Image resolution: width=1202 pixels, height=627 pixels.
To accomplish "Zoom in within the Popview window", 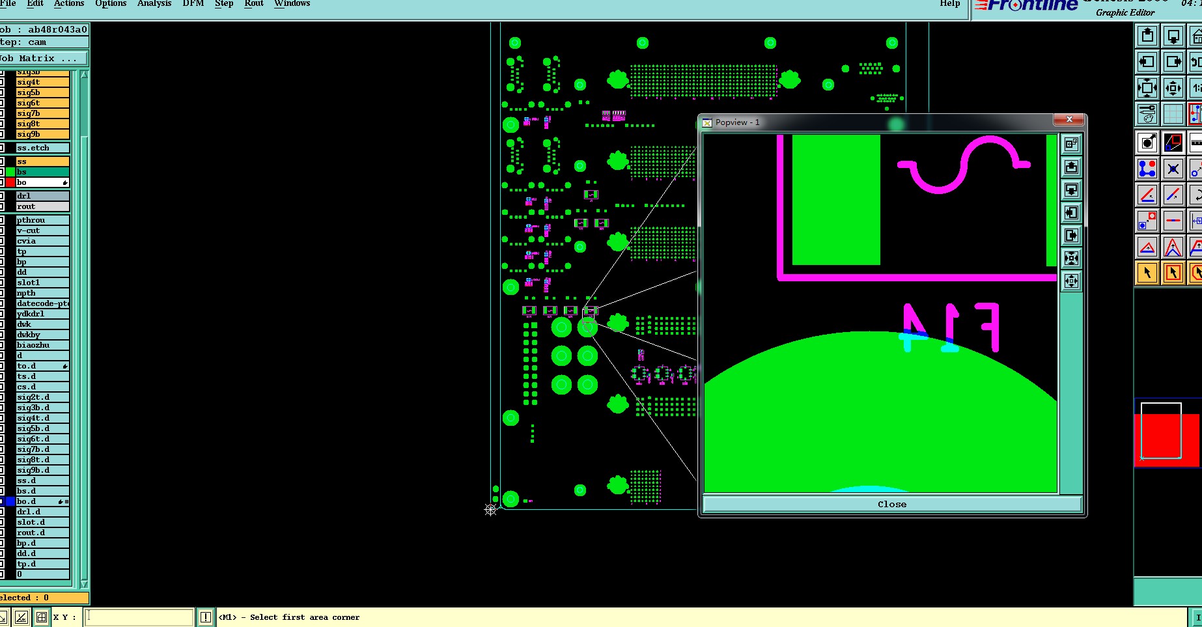I will point(1071,258).
